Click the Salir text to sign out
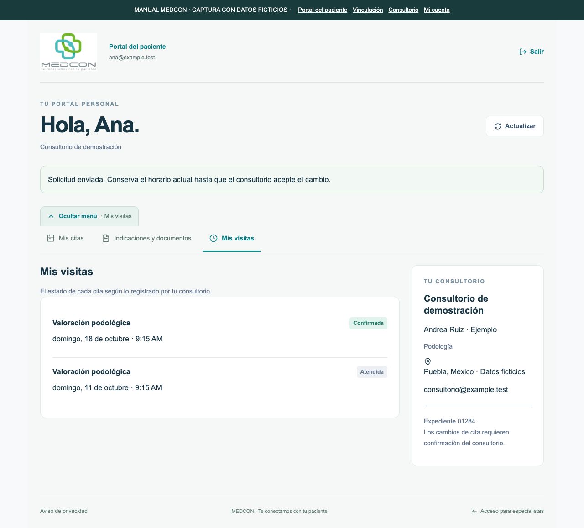 point(537,52)
